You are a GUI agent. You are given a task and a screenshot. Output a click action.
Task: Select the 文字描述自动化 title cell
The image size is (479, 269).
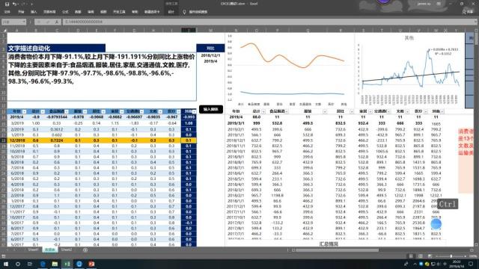(56, 48)
